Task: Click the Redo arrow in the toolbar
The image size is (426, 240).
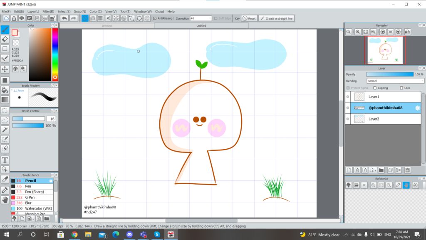Action: (x=73, y=18)
